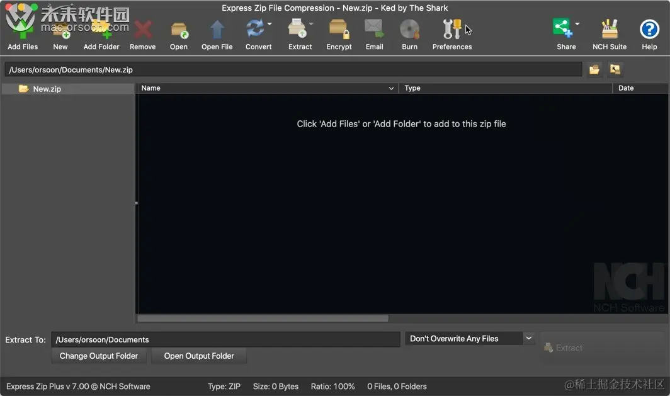
Task: Click the 0 Files, 0 Folders status
Action: 397,386
